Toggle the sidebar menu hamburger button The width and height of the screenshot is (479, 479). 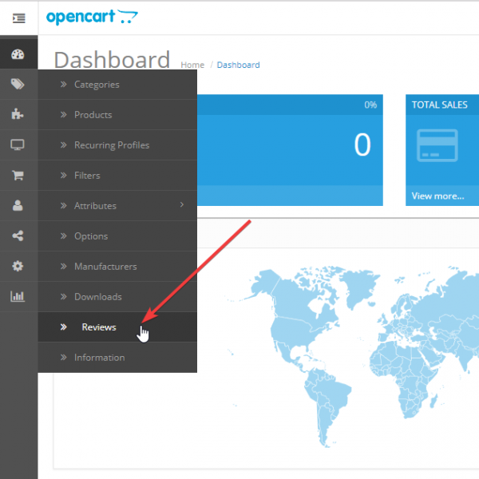click(18, 18)
